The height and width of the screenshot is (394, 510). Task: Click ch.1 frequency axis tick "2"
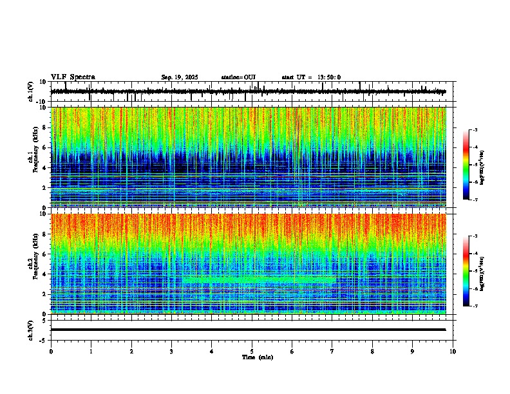tap(44, 188)
